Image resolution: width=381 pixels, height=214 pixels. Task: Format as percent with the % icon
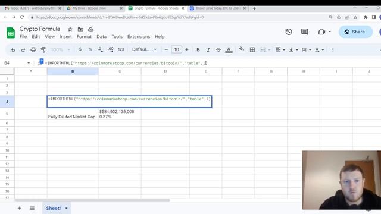tap(90, 49)
